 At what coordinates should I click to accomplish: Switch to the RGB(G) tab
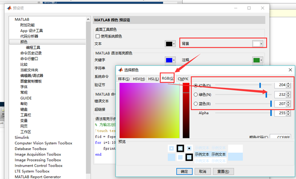(x=168, y=78)
